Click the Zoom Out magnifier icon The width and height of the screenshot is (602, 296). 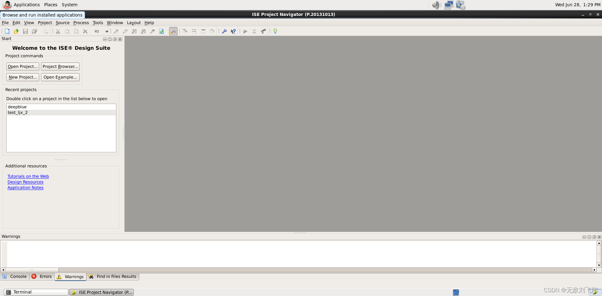click(125, 31)
